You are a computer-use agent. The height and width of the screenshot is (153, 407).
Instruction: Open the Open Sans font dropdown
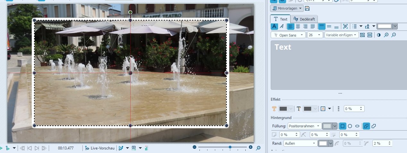point(288,35)
